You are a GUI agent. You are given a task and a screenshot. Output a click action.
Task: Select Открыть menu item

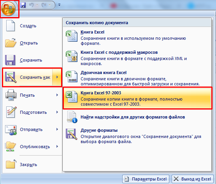tap(32, 43)
